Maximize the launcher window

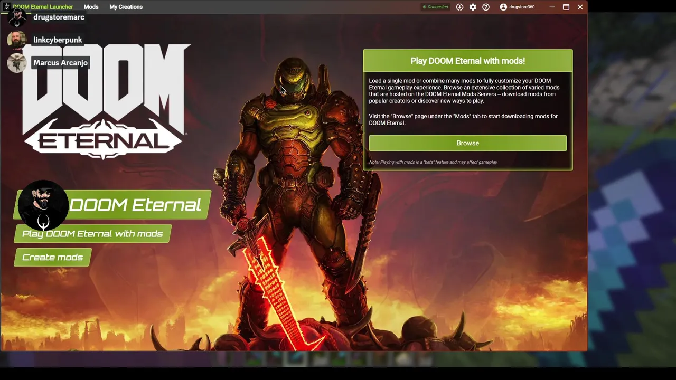click(566, 7)
